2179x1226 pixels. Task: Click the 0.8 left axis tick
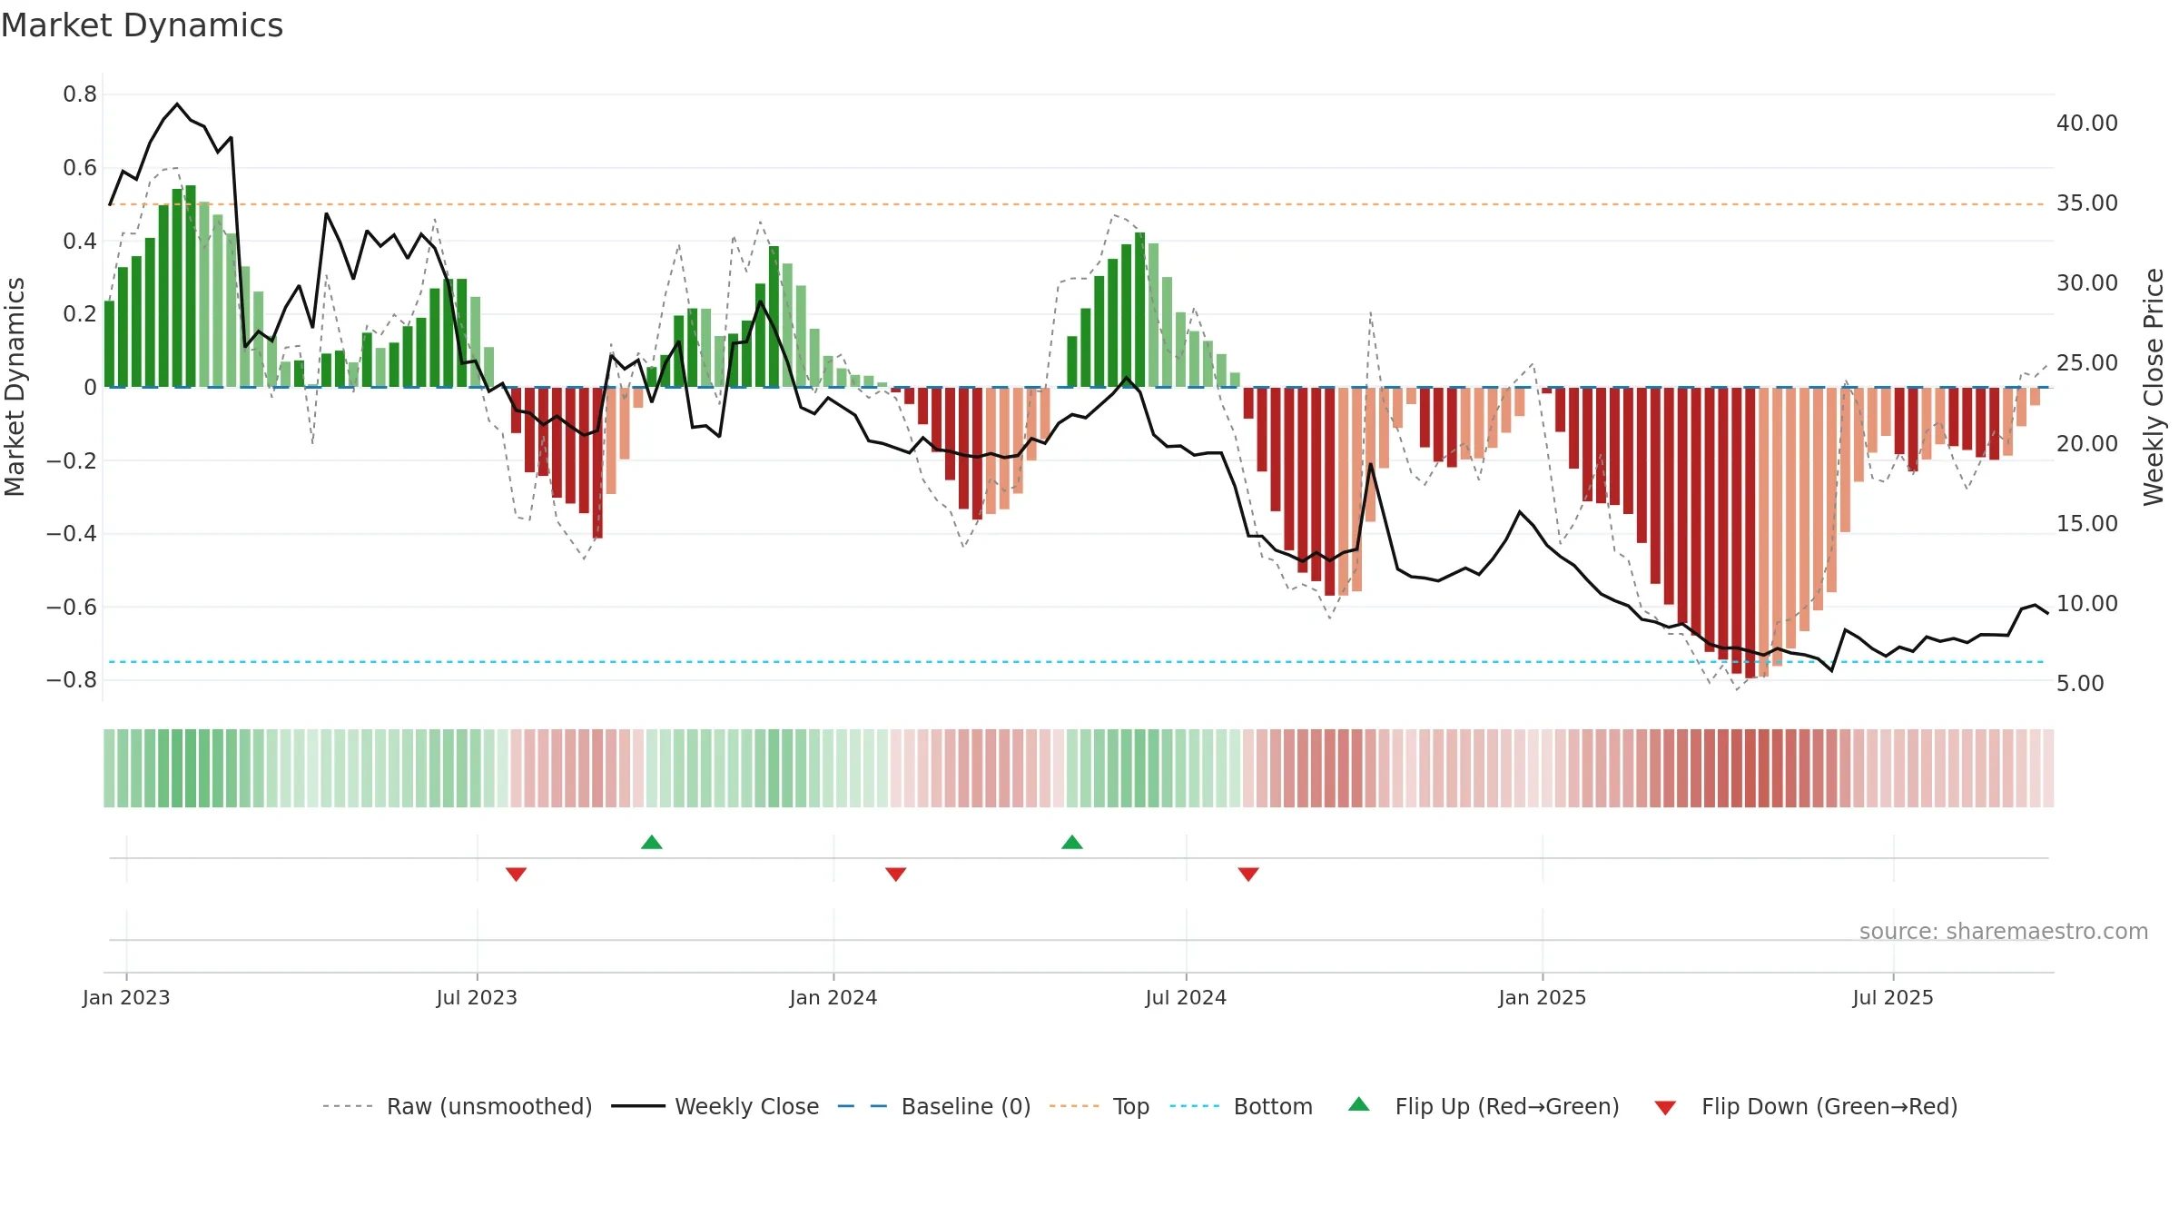80,94
